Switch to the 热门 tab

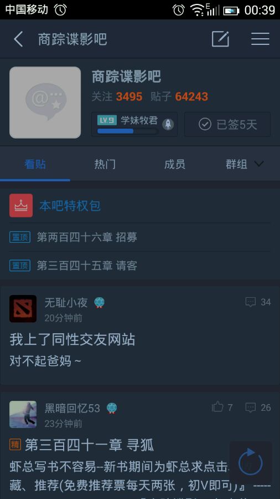(105, 164)
